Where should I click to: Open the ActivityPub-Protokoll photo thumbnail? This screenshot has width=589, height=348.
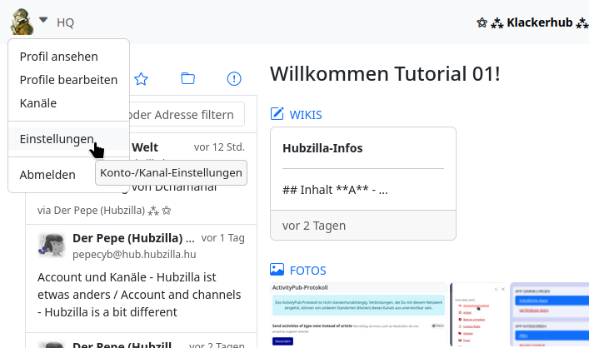pyautogui.click(x=358, y=315)
